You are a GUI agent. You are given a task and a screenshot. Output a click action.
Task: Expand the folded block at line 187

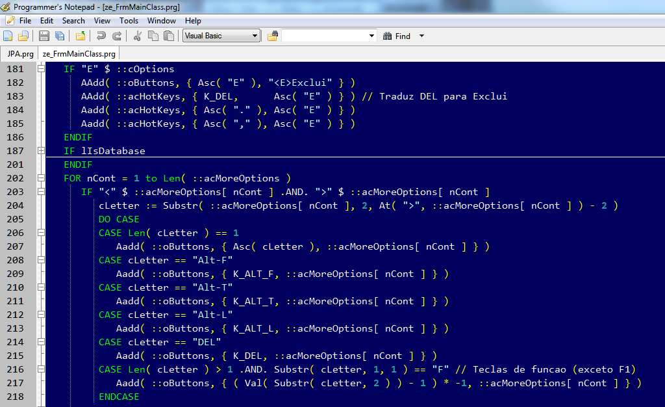(x=41, y=151)
